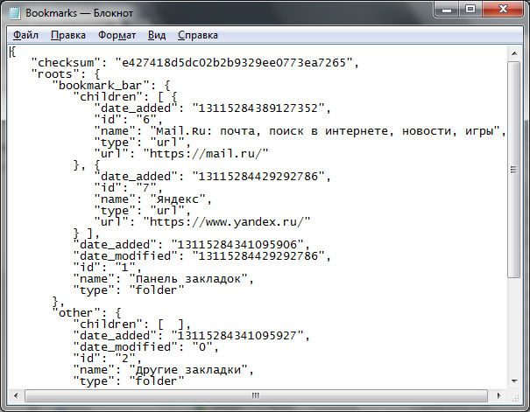Click the empty children array under other
This screenshot has width=530, height=412.
(x=171, y=325)
